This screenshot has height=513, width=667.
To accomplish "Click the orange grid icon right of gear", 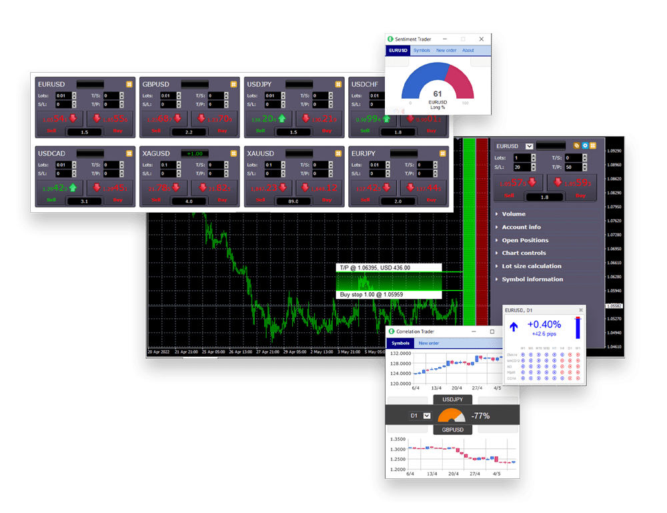I will [x=593, y=145].
